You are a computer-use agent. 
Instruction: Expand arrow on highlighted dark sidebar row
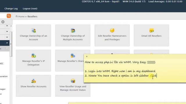[x=7, y=43]
